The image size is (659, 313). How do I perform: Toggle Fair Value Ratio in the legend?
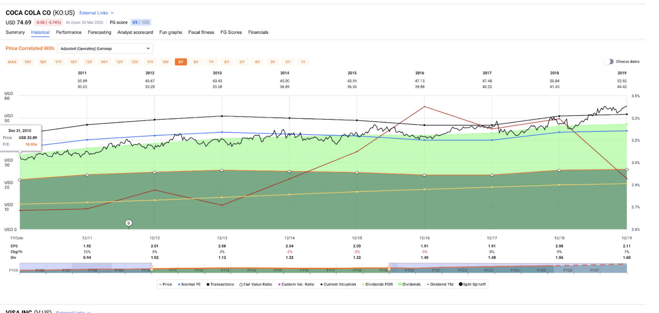pos(256,284)
